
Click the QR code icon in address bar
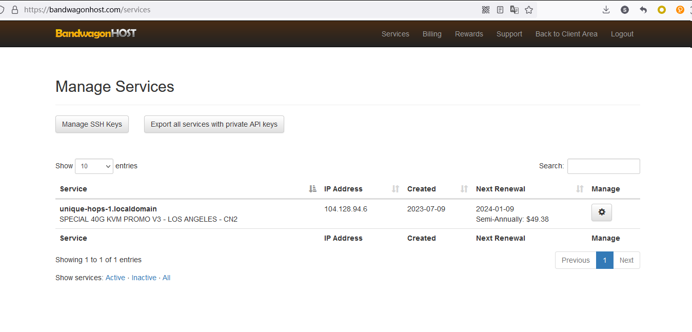pos(486,10)
